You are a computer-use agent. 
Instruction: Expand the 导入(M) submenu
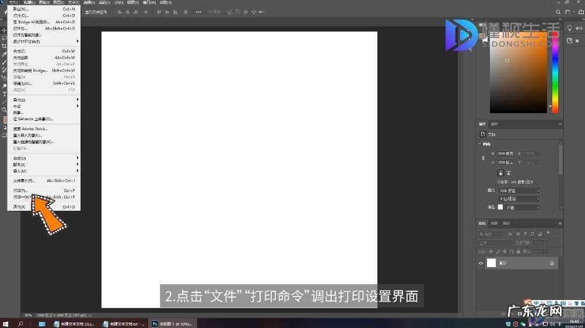tap(44, 171)
